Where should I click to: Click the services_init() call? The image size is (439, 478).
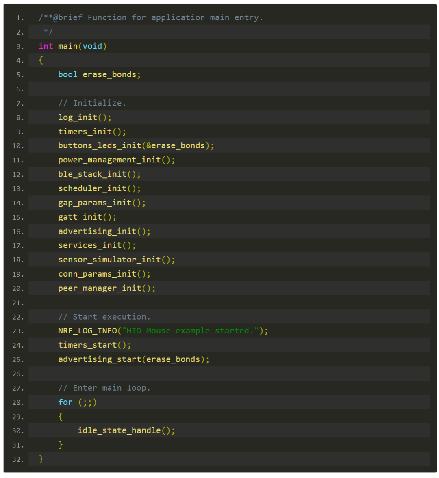click(97, 245)
